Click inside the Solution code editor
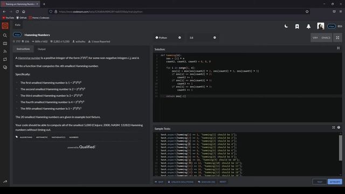Viewport: 345px width, 194px height. (x=247, y=87)
